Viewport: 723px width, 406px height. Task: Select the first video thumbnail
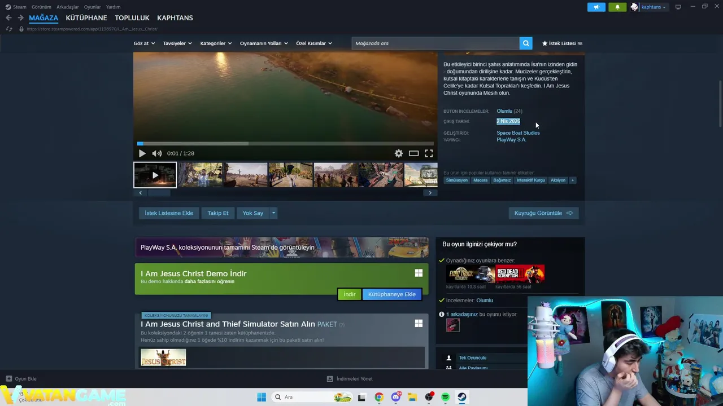[x=155, y=175]
